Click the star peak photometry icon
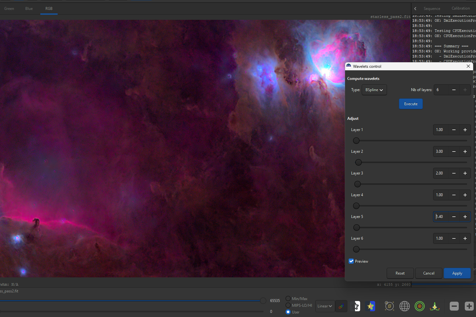 pos(434,306)
